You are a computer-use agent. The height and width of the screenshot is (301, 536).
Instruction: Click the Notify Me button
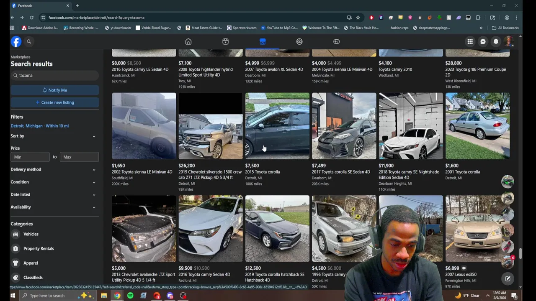[x=54, y=90]
